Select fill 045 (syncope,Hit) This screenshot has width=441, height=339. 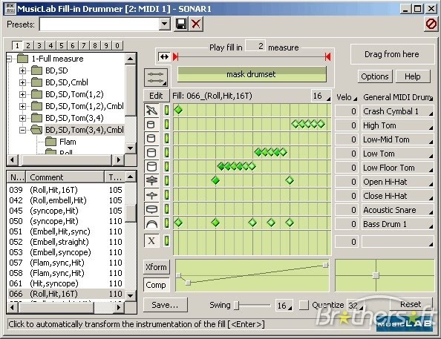pos(66,211)
